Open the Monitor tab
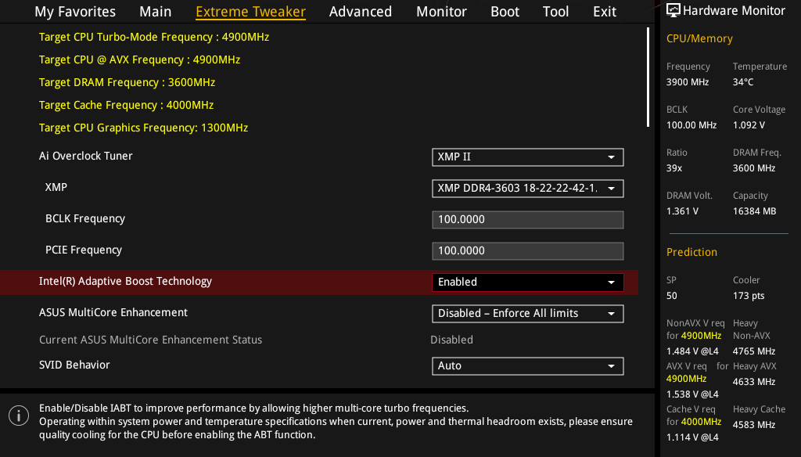Image resolution: width=801 pixels, height=457 pixels. pyautogui.click(x=441, y=11)
